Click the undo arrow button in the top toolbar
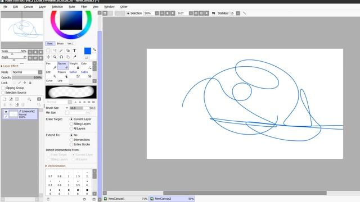360x202 pixels. [x=105, y=13]
